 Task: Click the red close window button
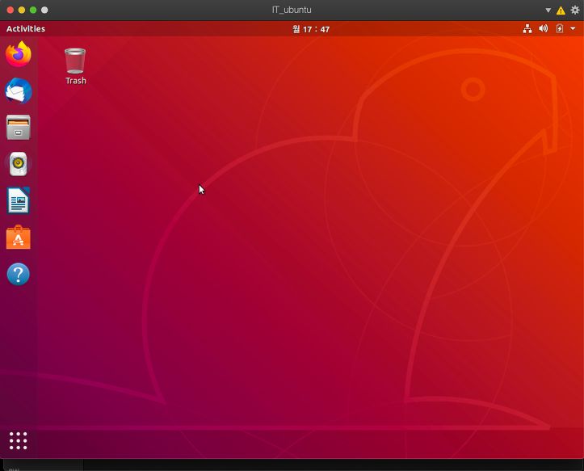click(x=11, y=10)
